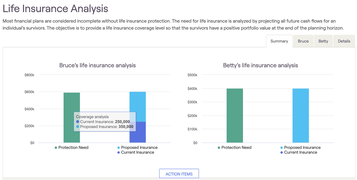Click the stacked insurance bar in Betty's chart

(300, 115)
